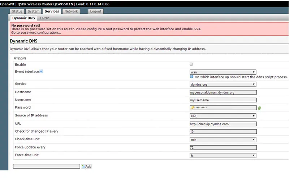Click the Event interface label
Viewport: 289px width, 188px height.
click(x=27, y=72)
